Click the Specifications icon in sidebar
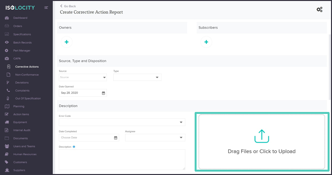 pyautogui.click(x=7, y=34)
